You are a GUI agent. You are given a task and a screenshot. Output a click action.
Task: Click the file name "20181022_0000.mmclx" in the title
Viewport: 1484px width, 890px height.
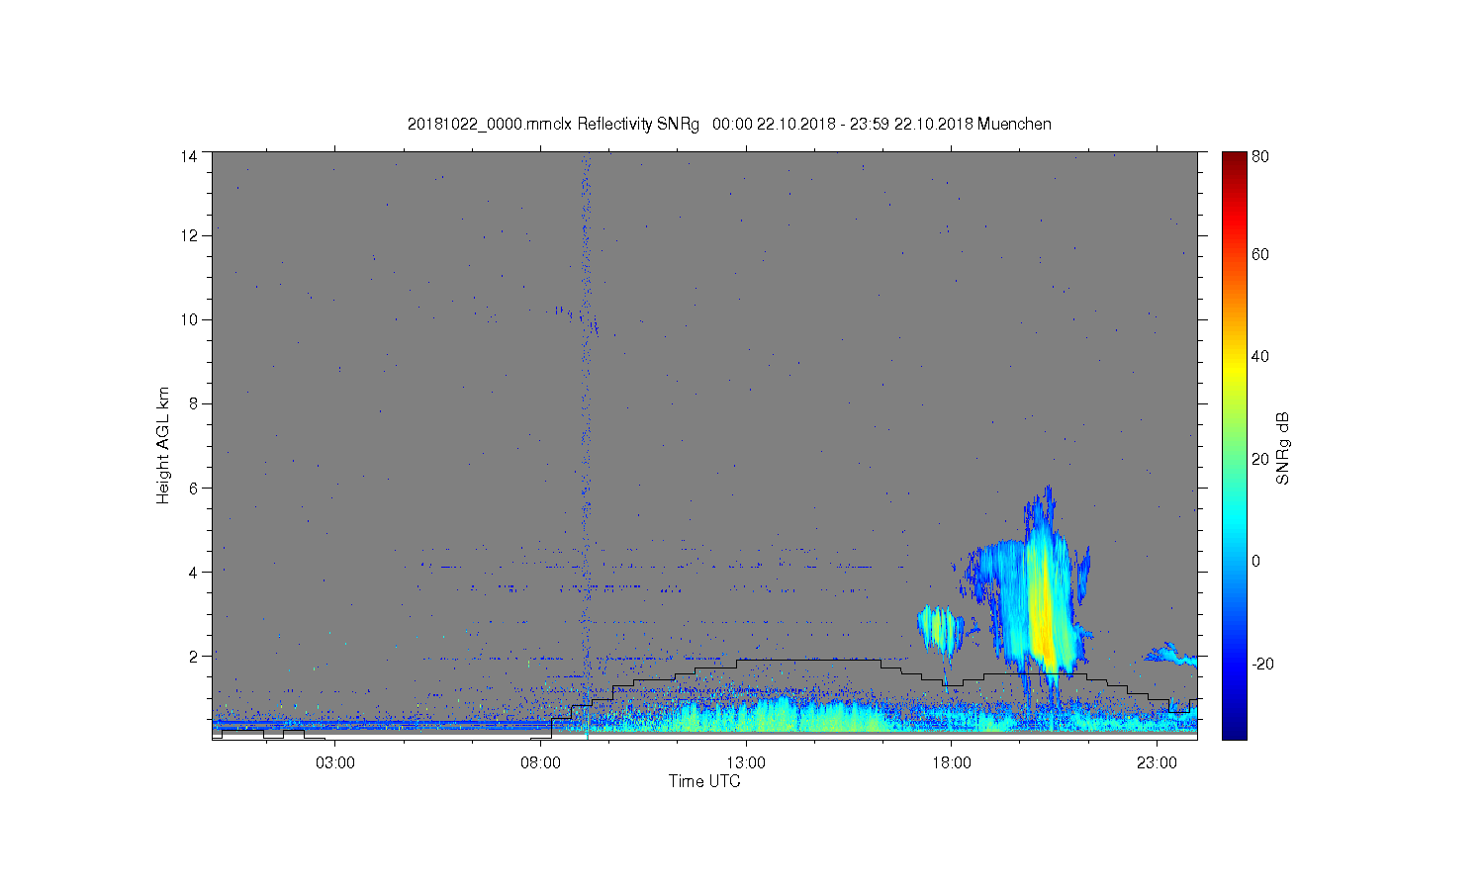coord(490,125)
